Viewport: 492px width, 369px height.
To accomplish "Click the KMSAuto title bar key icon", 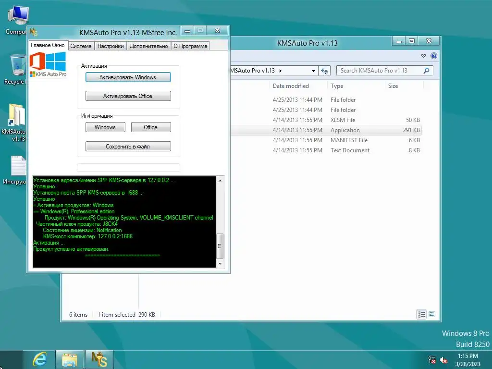I will click(x=34, y=32).
